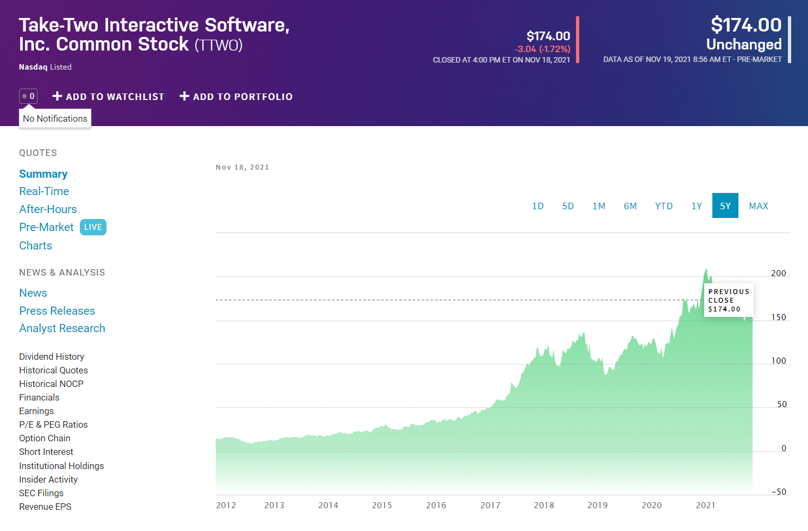The image size is (808, 531).
Task: Switch chart range to 5D
Action: (568, 206)
